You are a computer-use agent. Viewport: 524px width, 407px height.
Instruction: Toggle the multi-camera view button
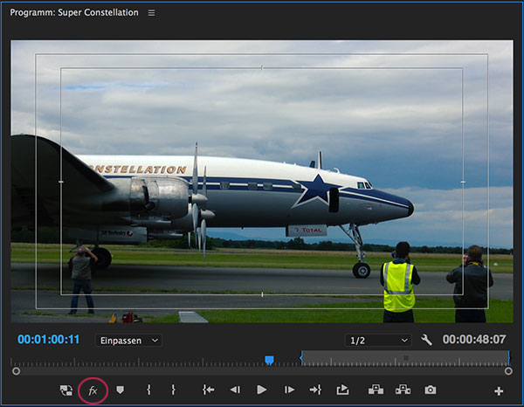[66, 390]
